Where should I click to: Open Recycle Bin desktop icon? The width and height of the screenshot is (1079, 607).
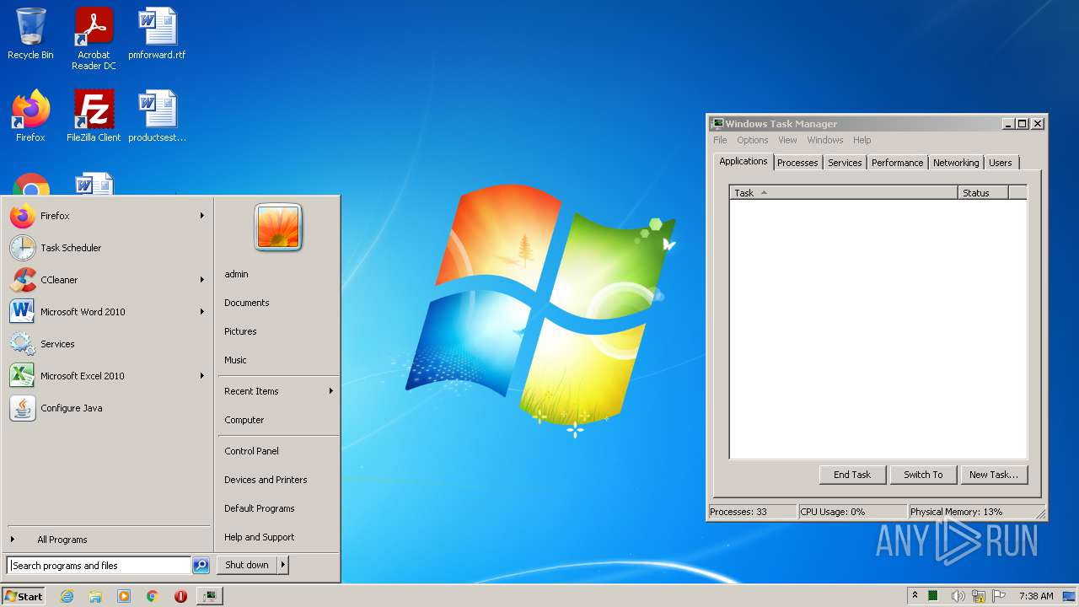click(x=30, y=34)
